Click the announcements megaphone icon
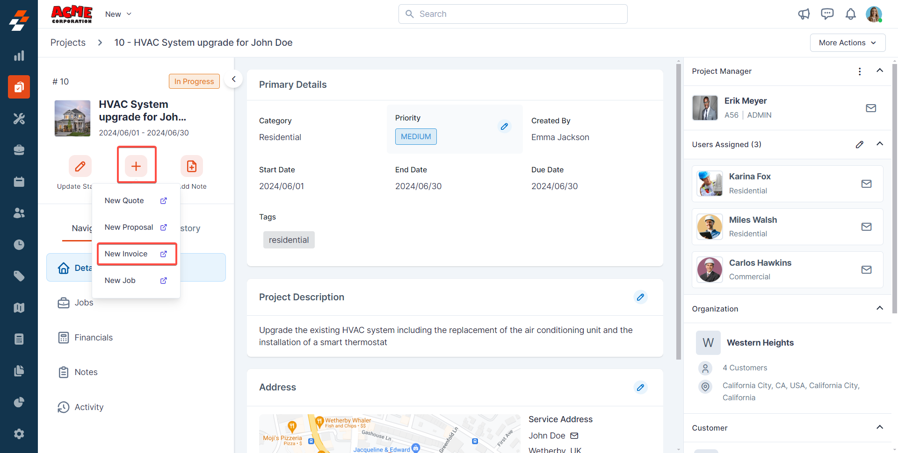Viewport: 898px width, 453px height. pos(804,14)
